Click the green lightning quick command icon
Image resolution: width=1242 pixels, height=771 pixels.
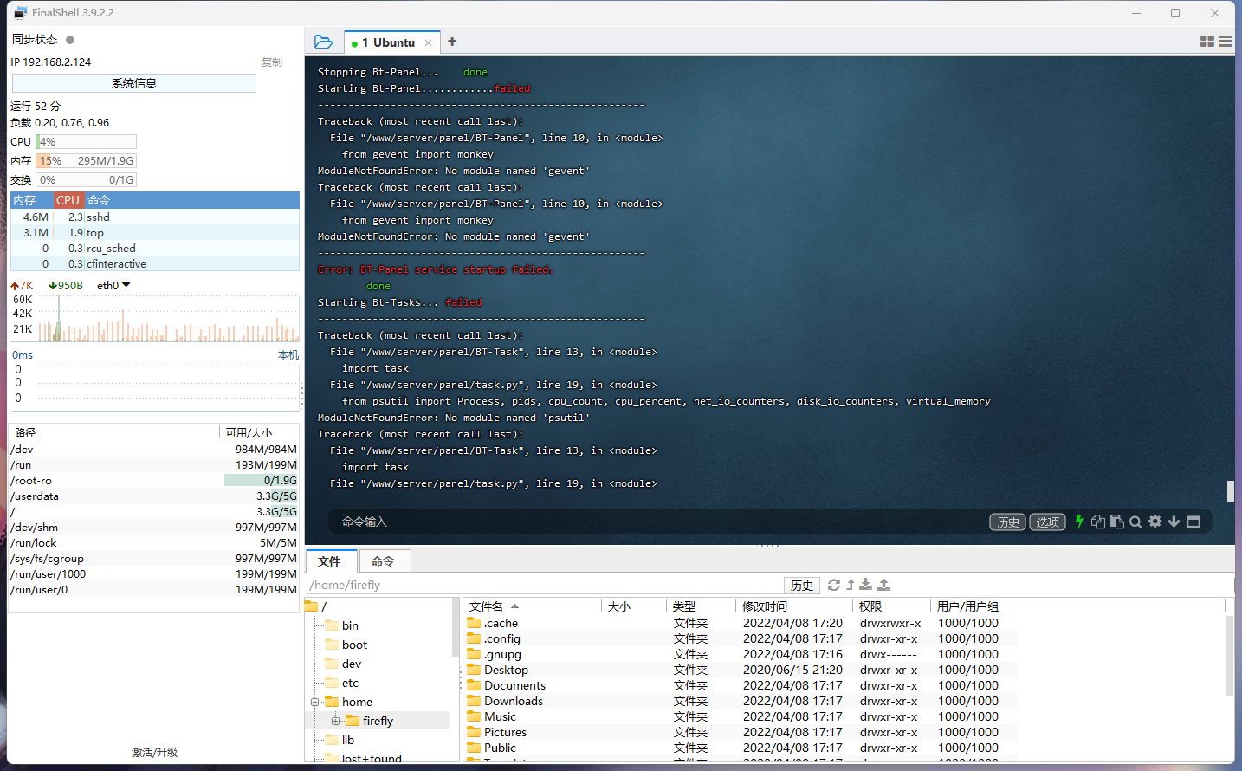click(x=1079, y=522)
